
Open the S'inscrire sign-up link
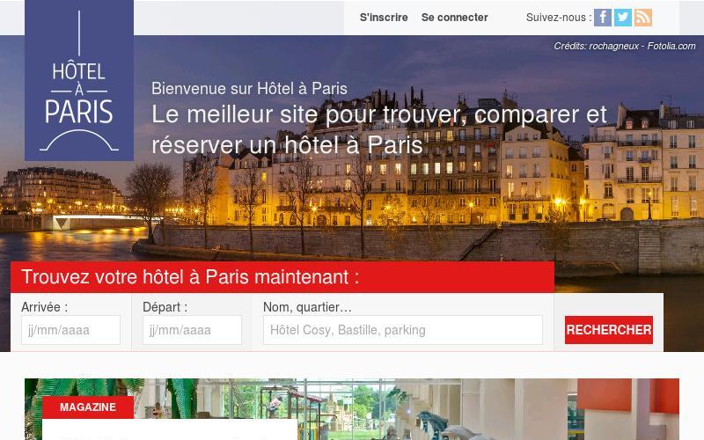click(x=384, y=18)
